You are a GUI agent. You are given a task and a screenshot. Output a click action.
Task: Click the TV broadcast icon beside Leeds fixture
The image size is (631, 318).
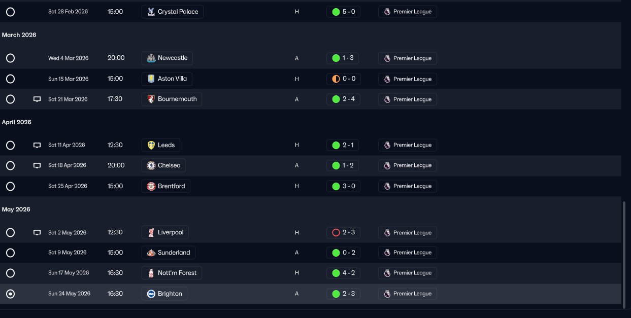pyautogui.click(x=37, y=145)
